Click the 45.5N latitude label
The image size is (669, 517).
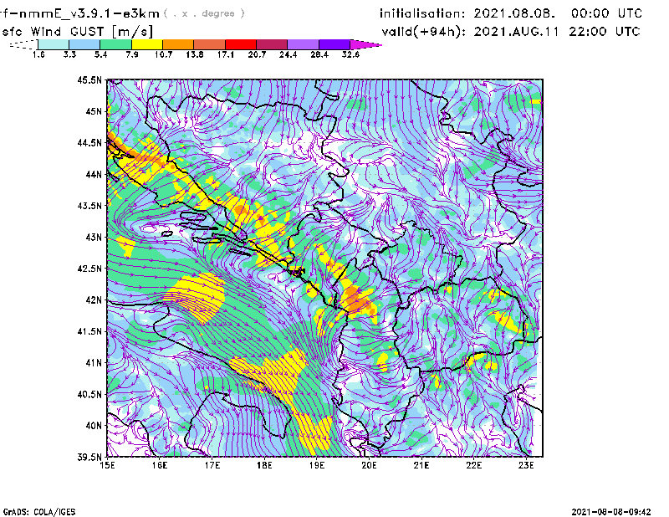(89, 79)
